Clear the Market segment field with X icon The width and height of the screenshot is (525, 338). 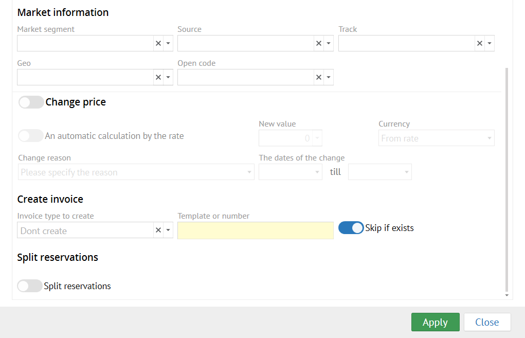click(158, 44)
